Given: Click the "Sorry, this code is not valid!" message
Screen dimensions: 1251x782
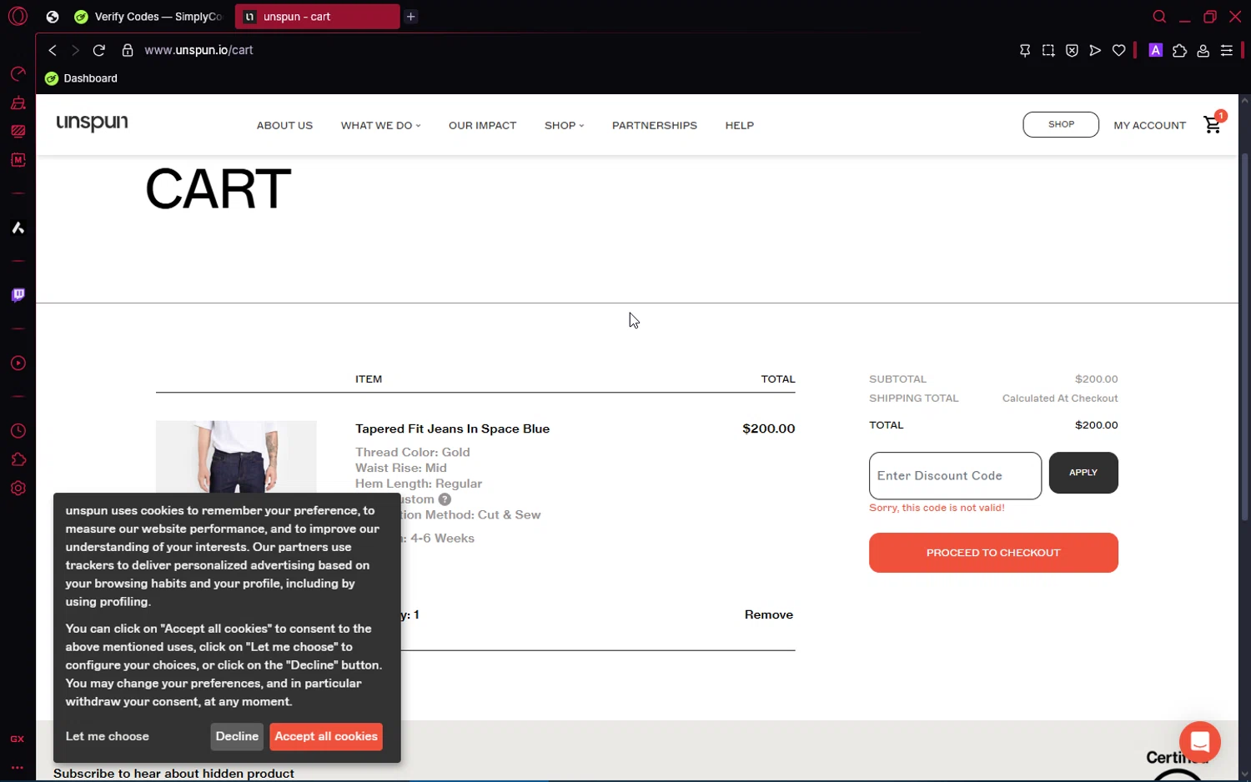Looking at the screenshot, I should [x=937, y=508].
